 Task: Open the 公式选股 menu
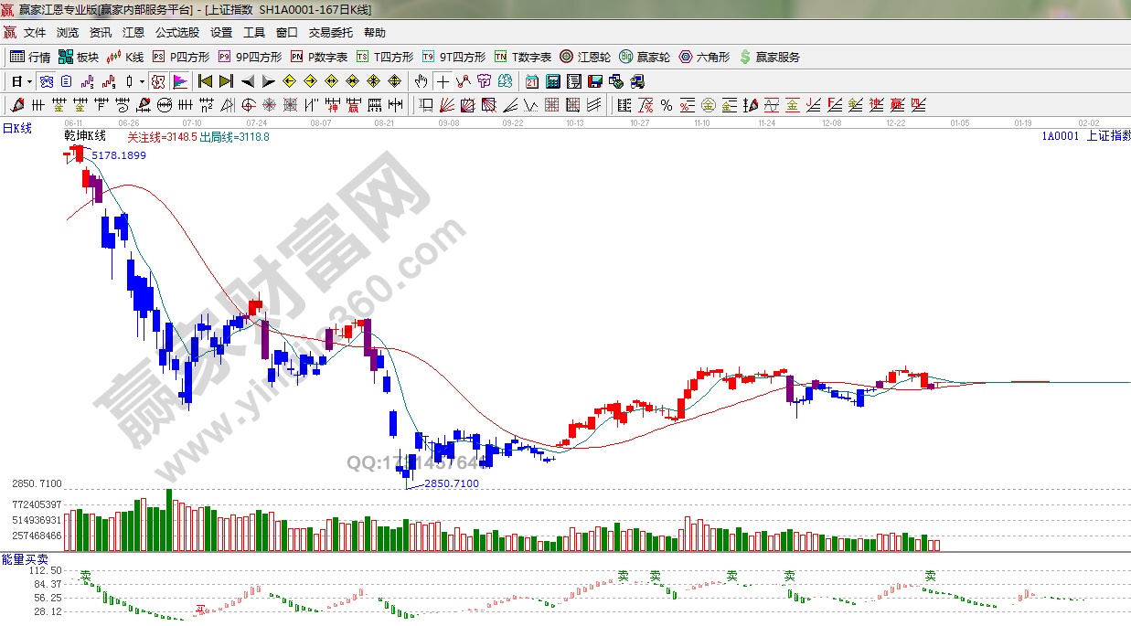pos(176,33)
